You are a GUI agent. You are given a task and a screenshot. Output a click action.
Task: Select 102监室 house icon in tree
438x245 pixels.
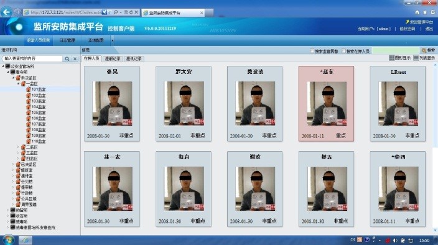pos(28,95)
